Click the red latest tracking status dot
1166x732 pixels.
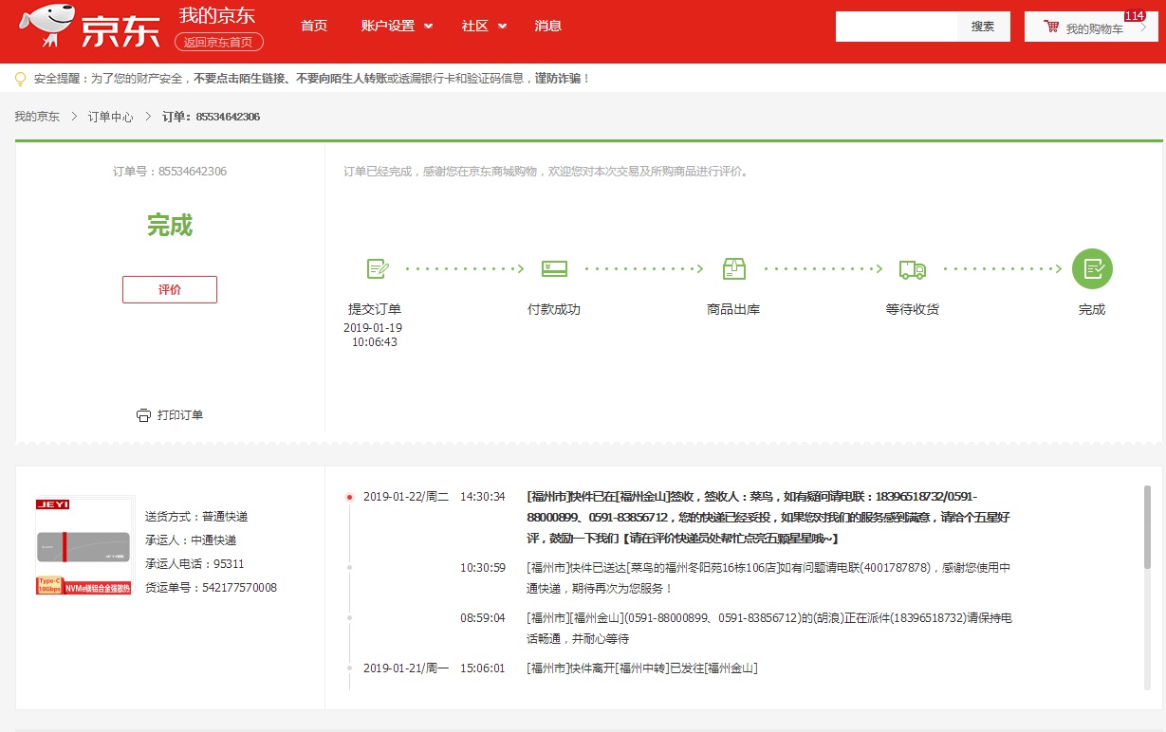349,496
